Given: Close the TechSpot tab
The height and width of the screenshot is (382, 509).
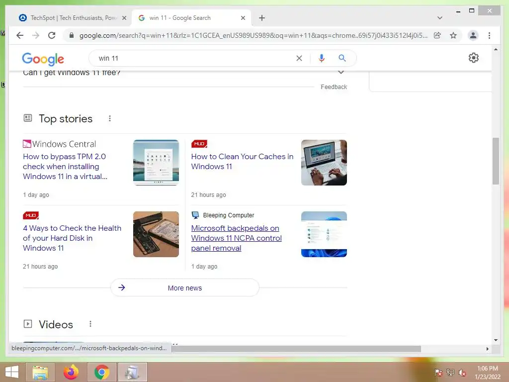Looking at the screenshot, I should [x=124, y=18].
